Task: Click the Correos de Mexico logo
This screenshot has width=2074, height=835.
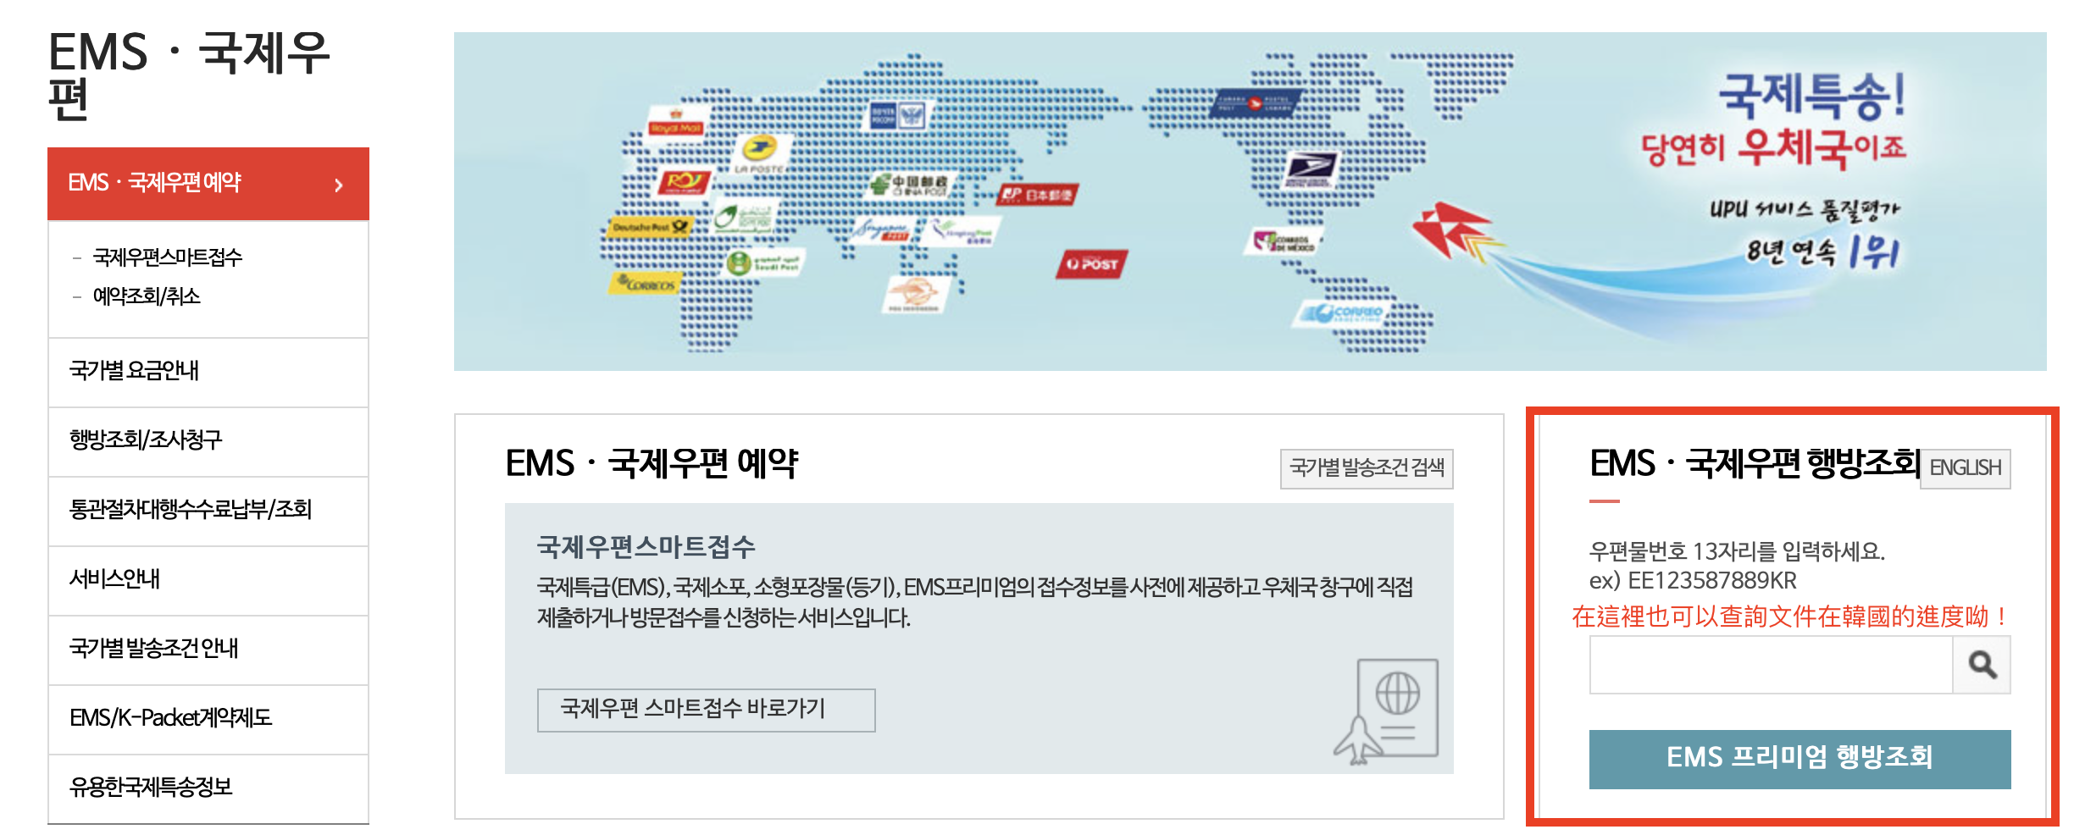Action: 1285,242
